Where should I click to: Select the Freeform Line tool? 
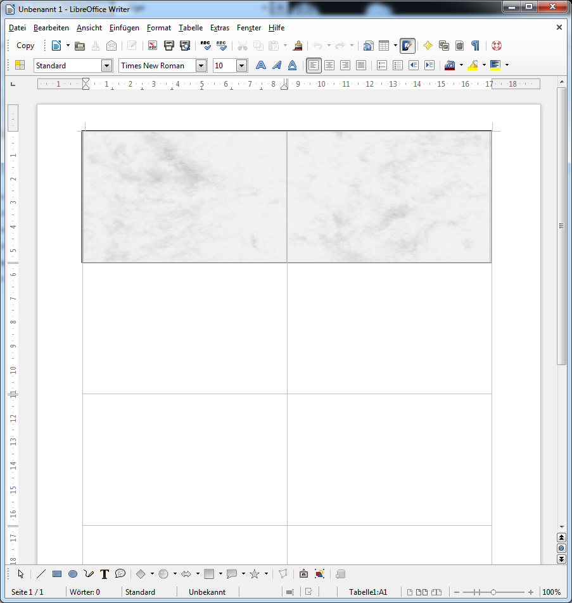point(89,574)
